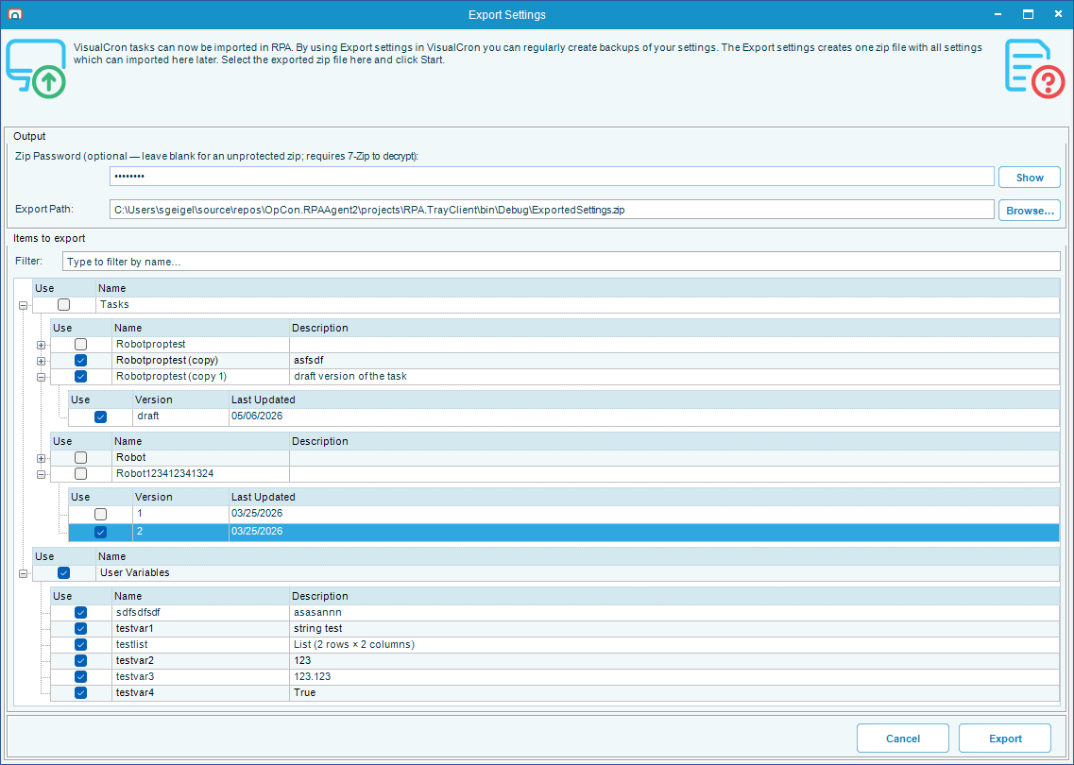
Task: Click the Show password button
Action: point(1030,178)
